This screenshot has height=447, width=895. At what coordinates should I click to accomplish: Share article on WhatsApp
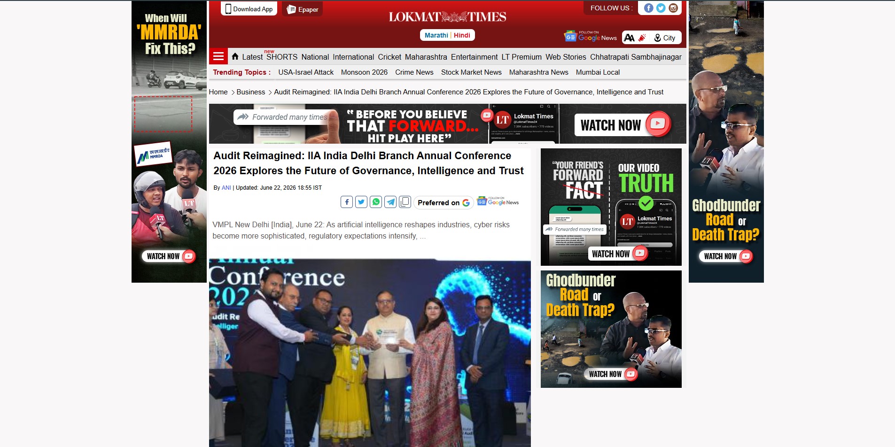tap(376, 202)
